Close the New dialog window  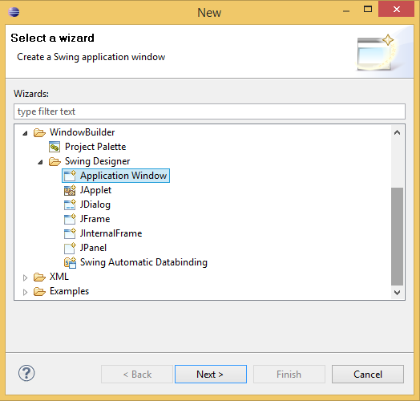[x=397, y=10]
